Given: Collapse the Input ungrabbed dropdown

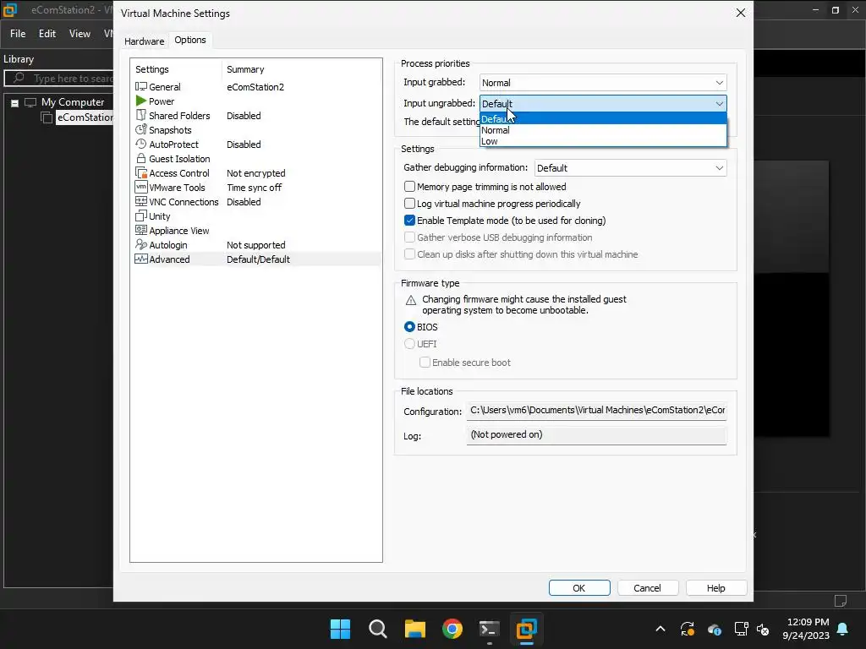Looking at the screenshot, I should click(603, 104).
